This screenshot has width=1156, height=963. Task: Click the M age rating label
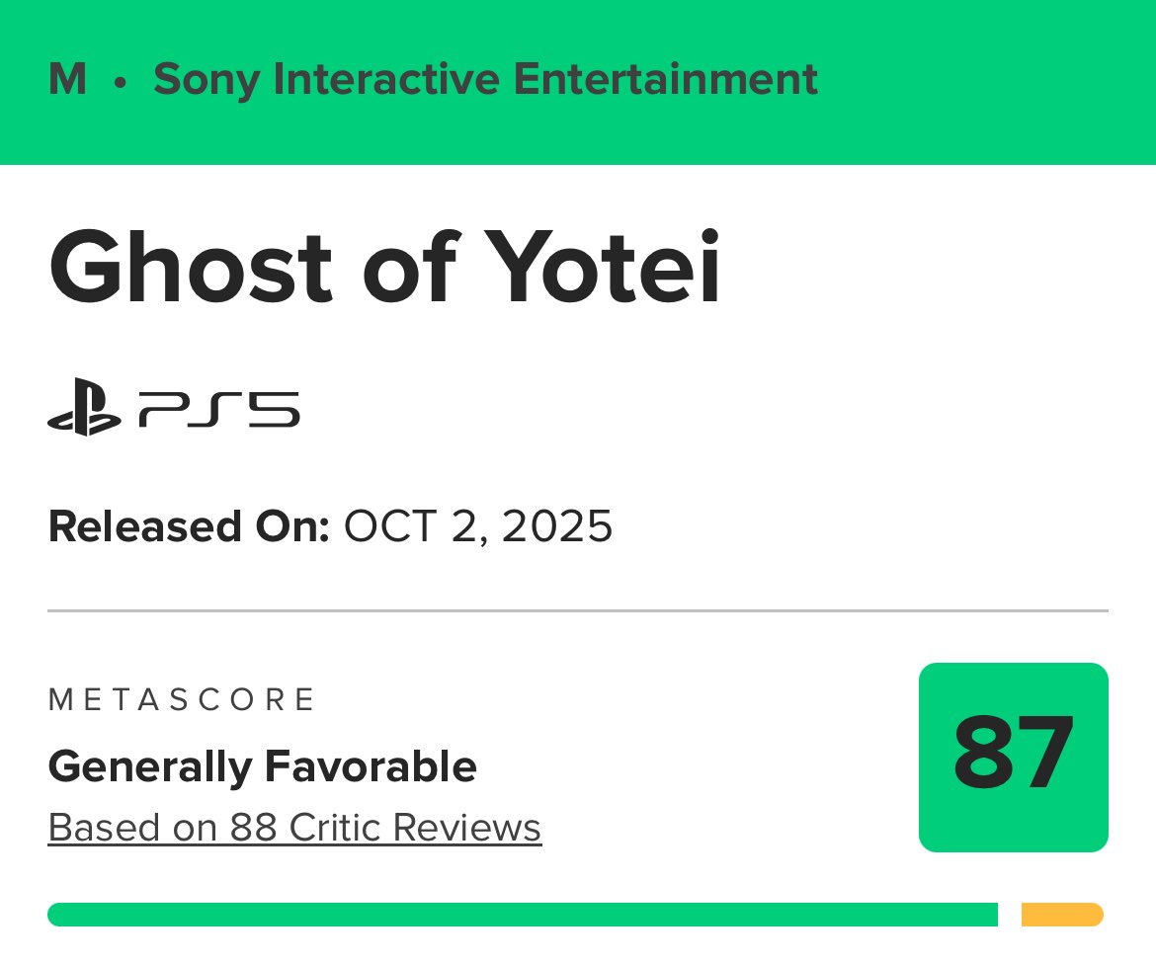click(x=67, y=79)
